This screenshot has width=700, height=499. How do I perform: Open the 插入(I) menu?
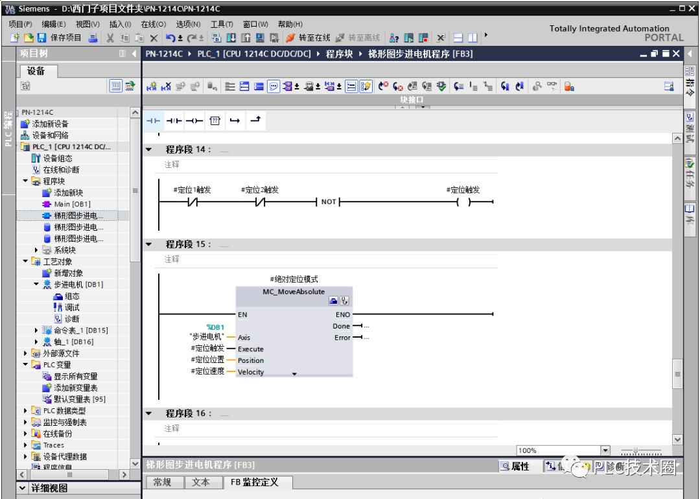(x=120, y=24)
